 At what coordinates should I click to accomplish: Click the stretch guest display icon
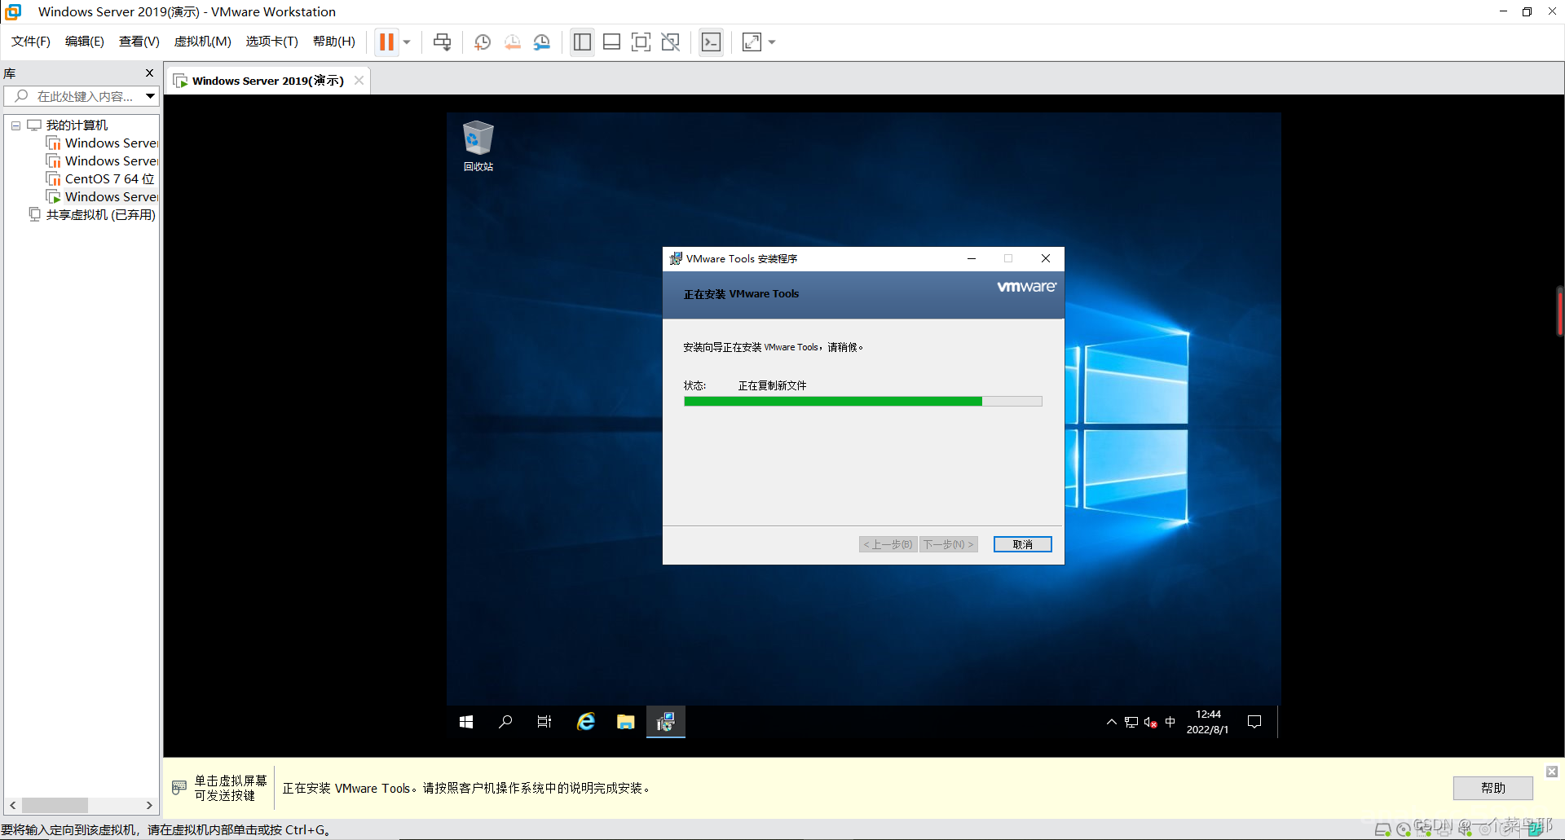coord(752,42)
